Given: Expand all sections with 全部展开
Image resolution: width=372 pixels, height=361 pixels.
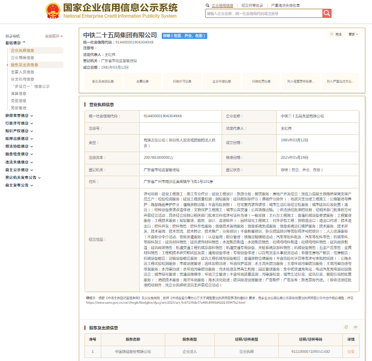Looking at the screenshot, I should point(54,36).
